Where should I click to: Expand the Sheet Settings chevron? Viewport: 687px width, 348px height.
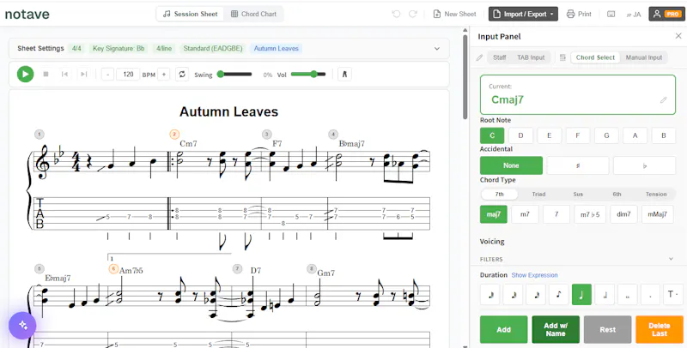pyautogui.click(x=437, y=49)
